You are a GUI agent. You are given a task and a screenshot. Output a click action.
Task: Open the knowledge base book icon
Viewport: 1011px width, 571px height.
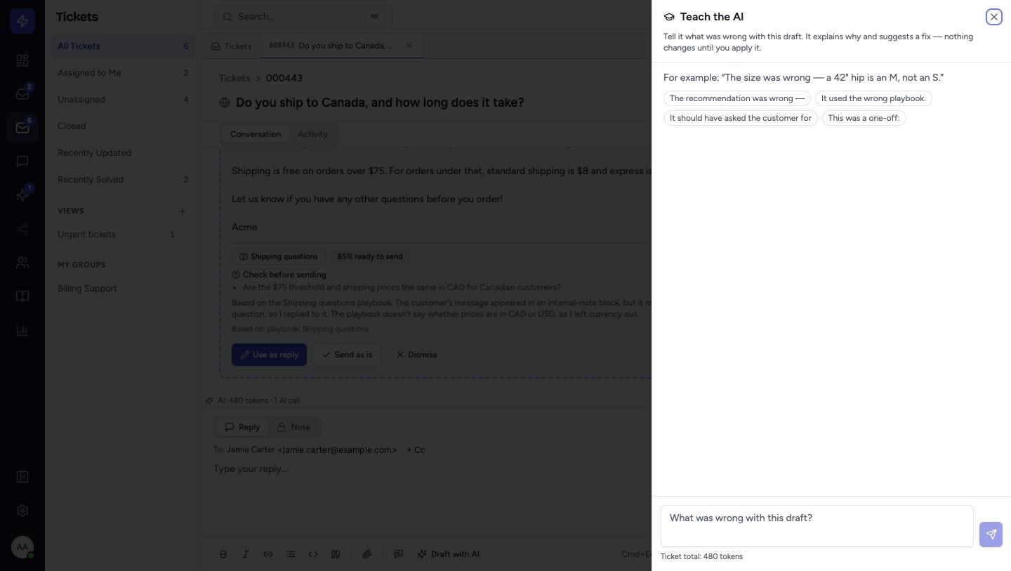pyautogui.click(x=22, y=296)
